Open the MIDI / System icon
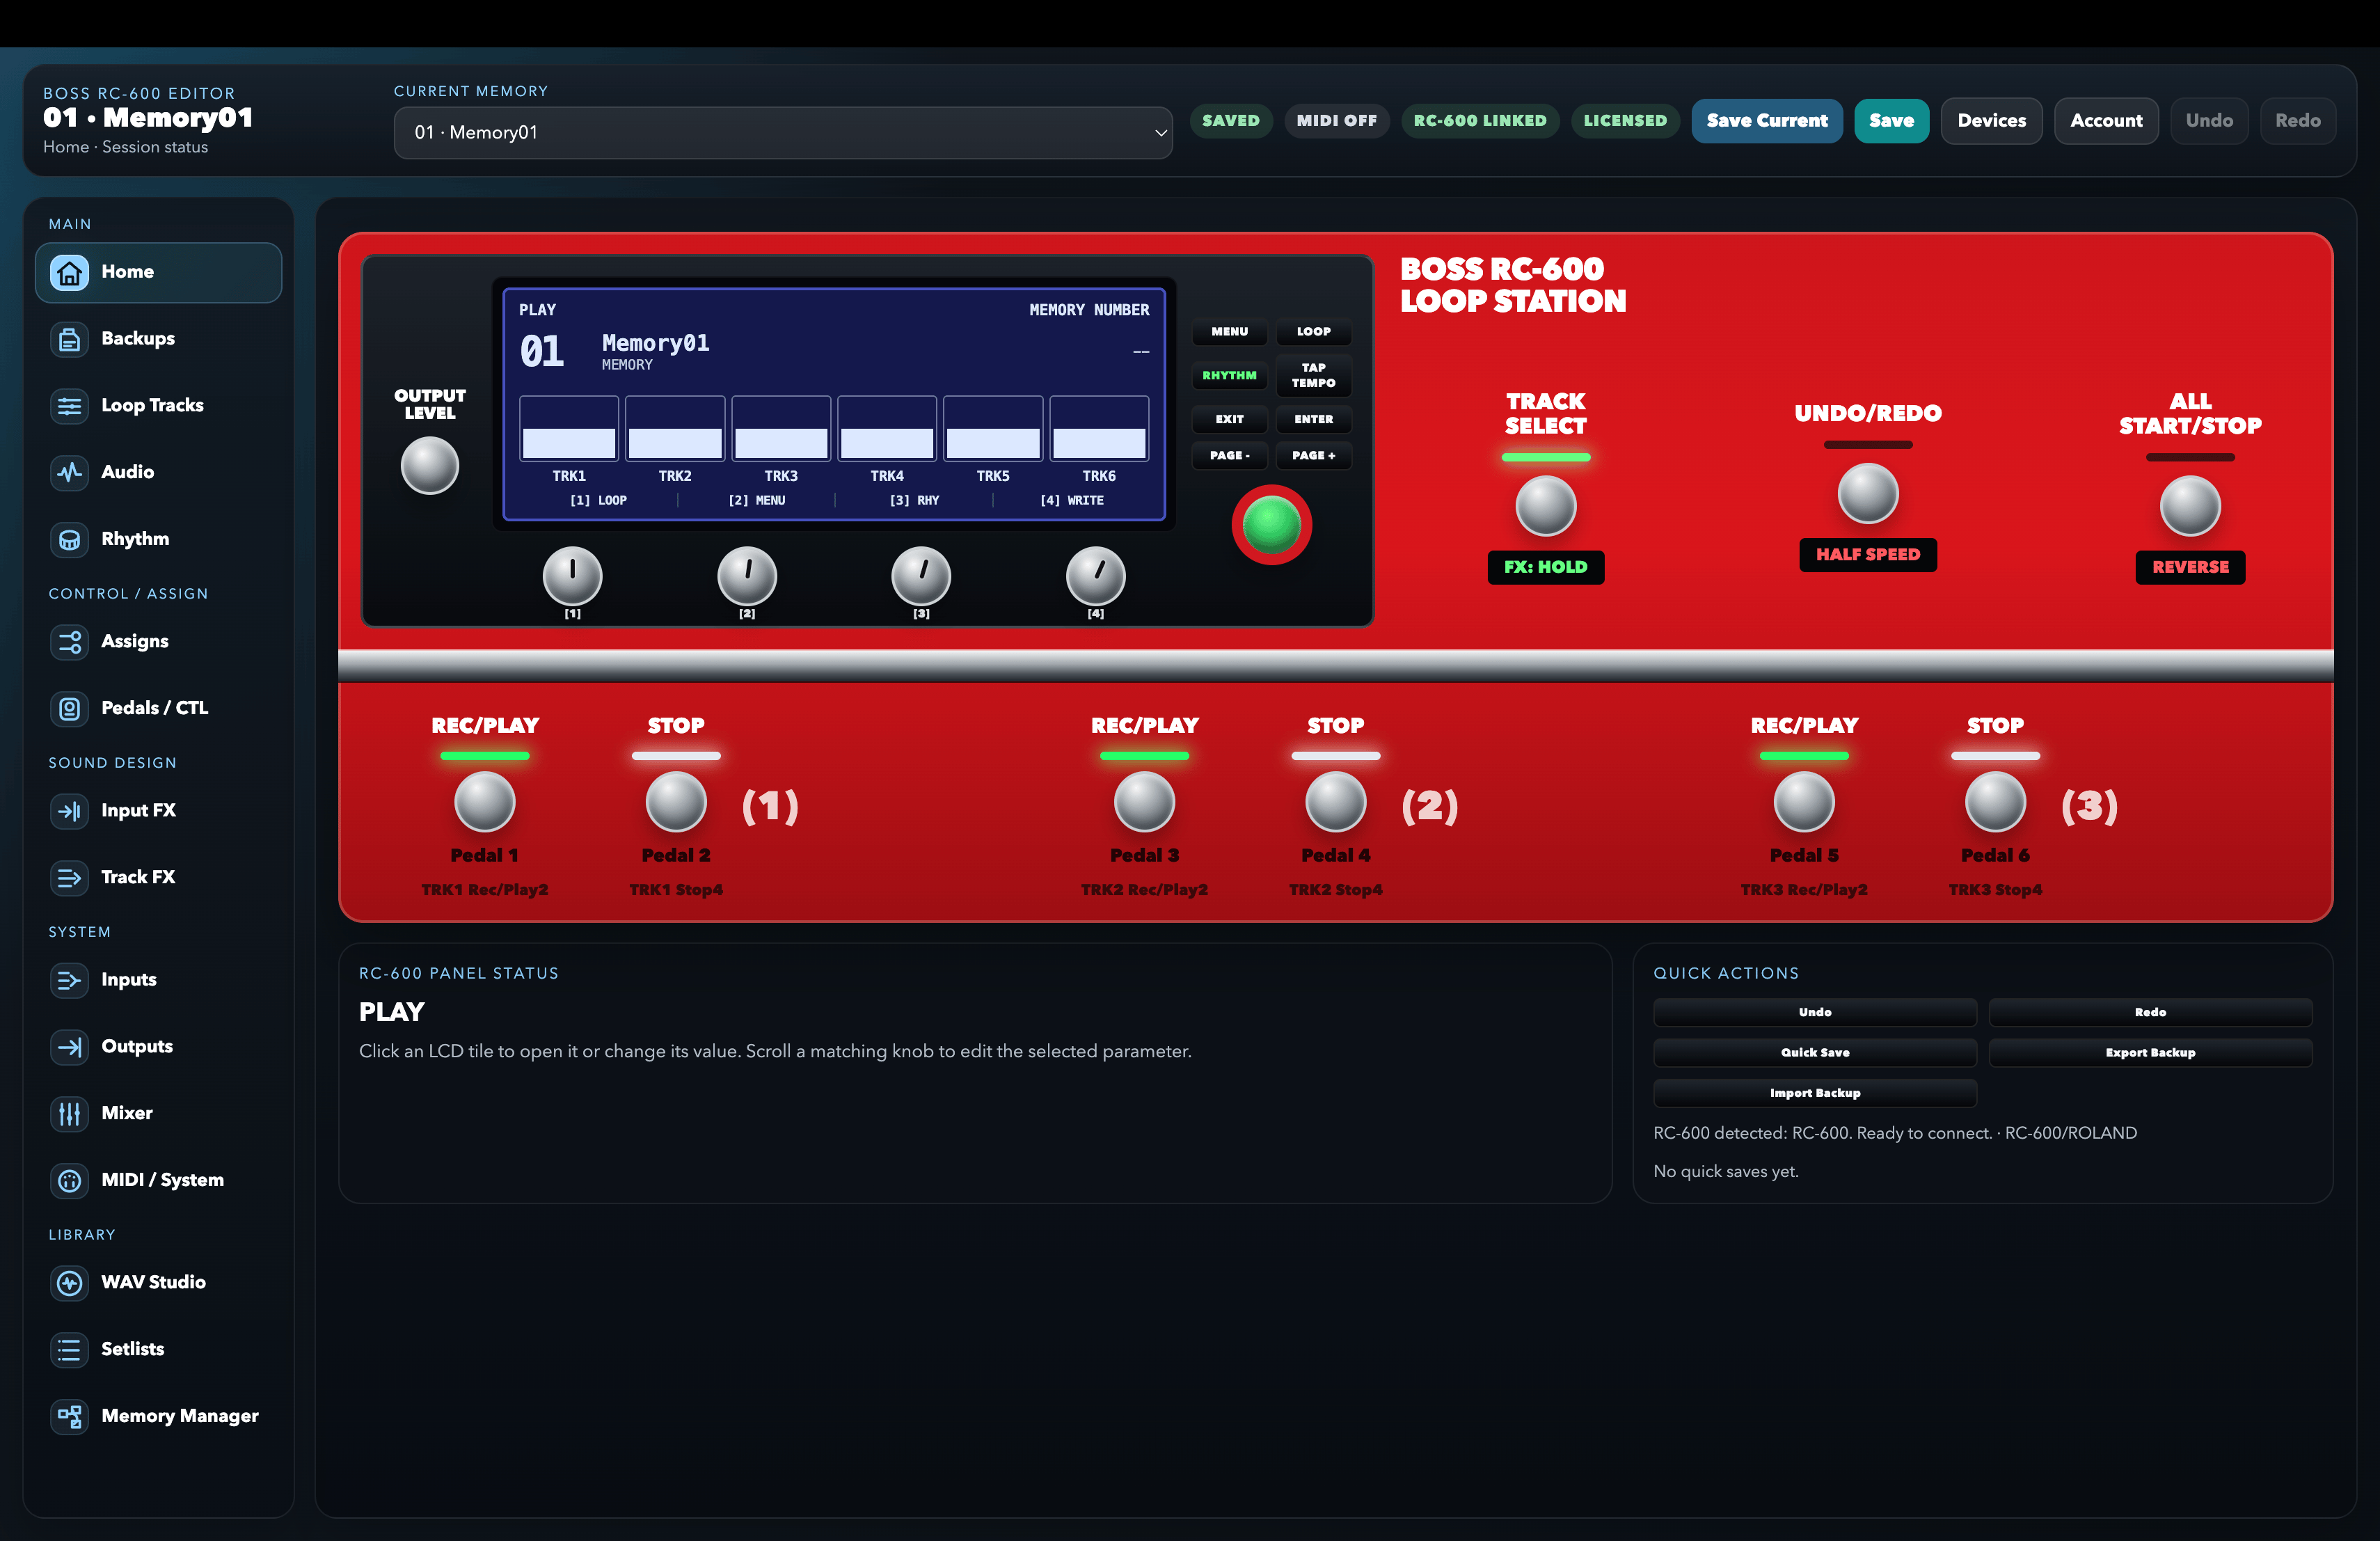Image resolution: width=2380 pixels, height=1541 pixels. point(69,1180)
